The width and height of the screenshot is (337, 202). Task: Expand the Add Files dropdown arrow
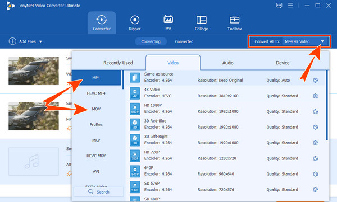40,41
